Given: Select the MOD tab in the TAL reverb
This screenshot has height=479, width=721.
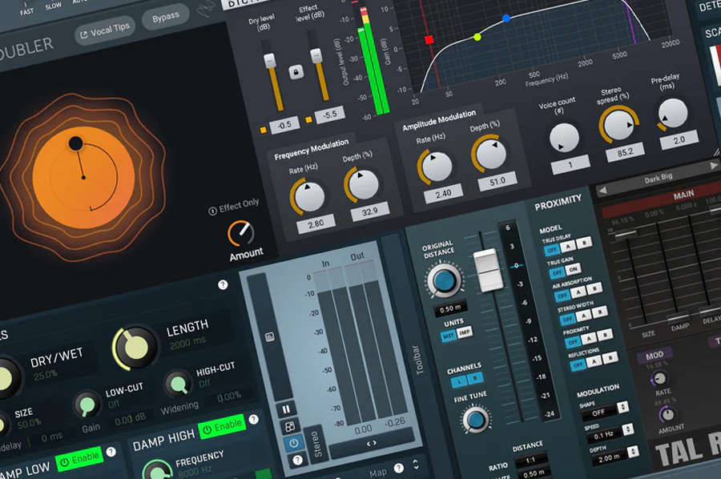Looking at the screenshot, I should point(654,356).
